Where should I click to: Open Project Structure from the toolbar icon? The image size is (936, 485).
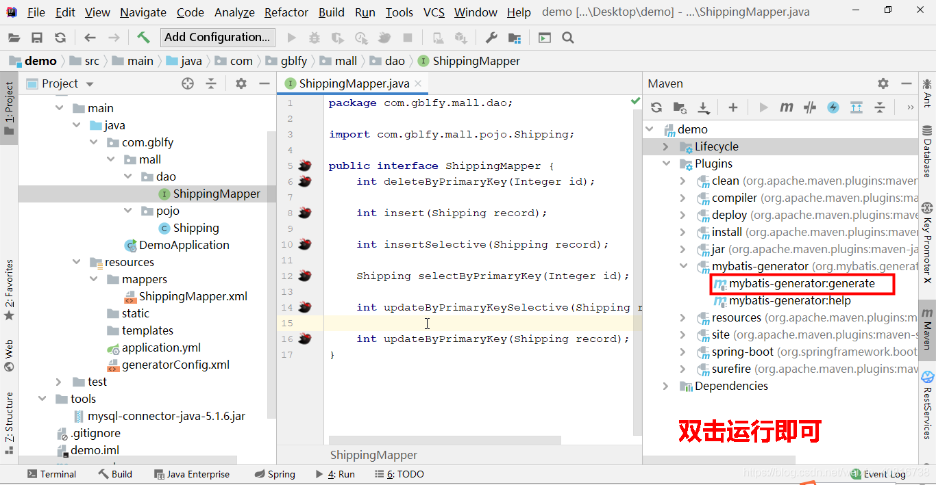514,38
